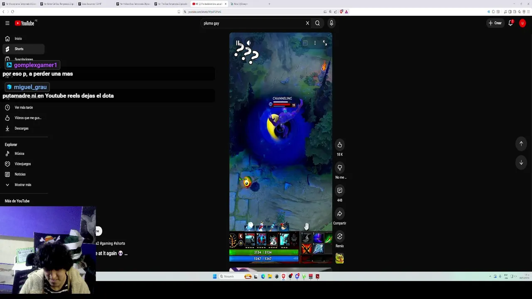This screenshot has height=299, width=532.
Task: Go to the YouTube home logo
Action: 25,23
